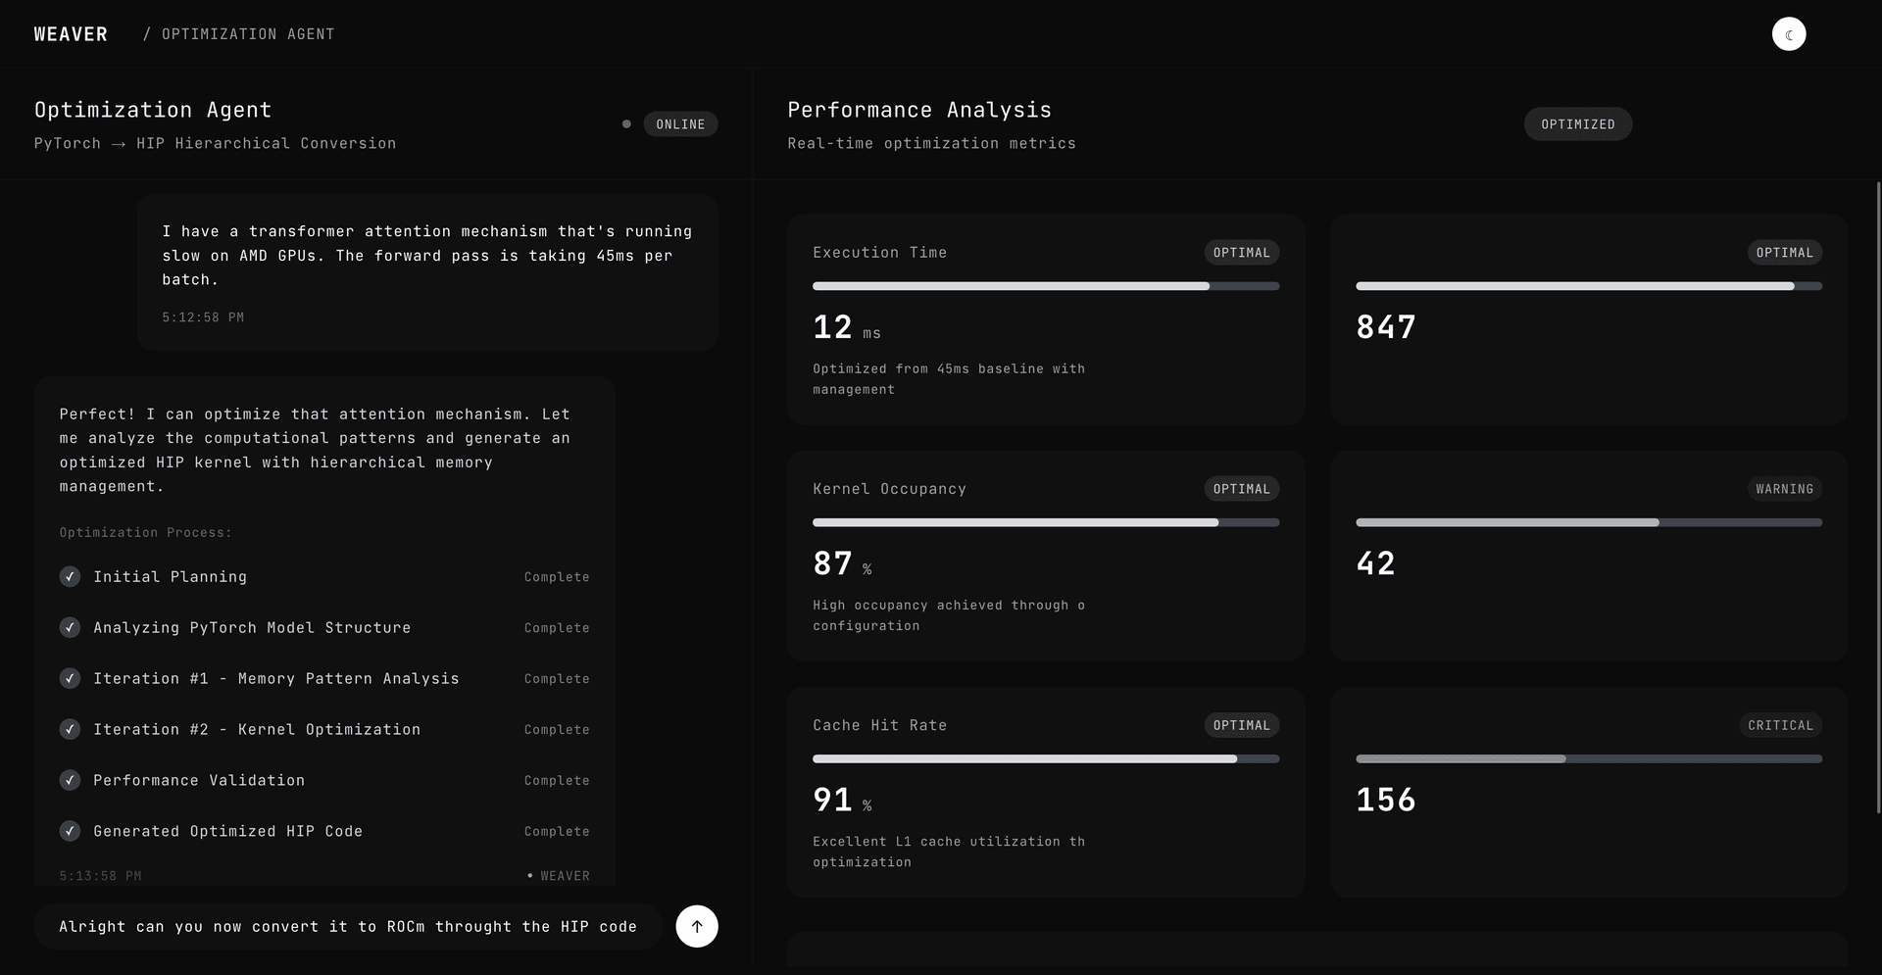1882x975 pixels.
Task: Select the CRITICAL badge on metric card
Action: (x=1780, y=725)
